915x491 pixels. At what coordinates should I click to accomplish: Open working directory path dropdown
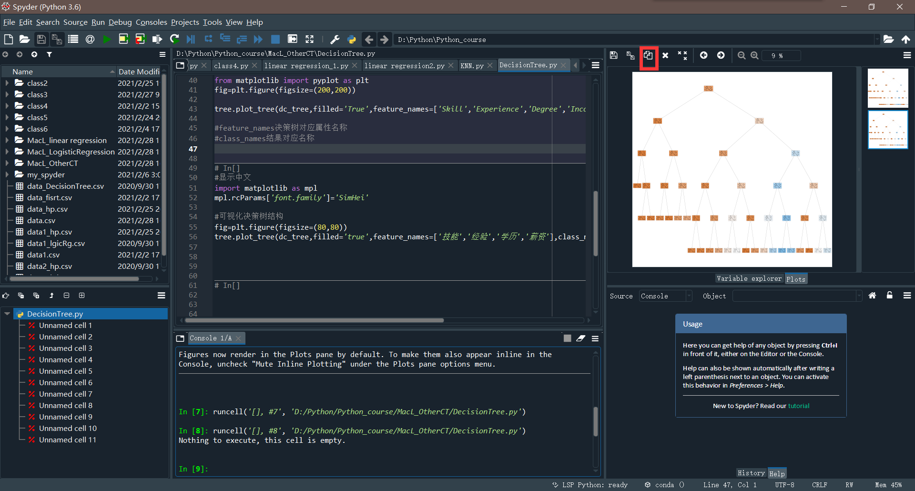click(x=877, y=40)
